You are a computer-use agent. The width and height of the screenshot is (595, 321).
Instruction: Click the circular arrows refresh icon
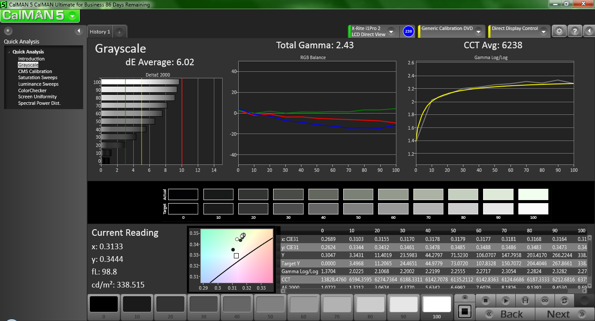[565, 301]
